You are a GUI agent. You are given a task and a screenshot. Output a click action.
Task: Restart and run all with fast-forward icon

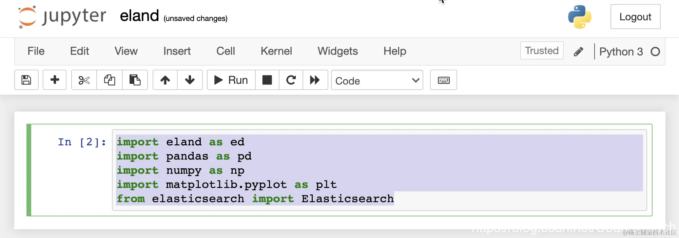pyautogui.click(x=315, y=80)
